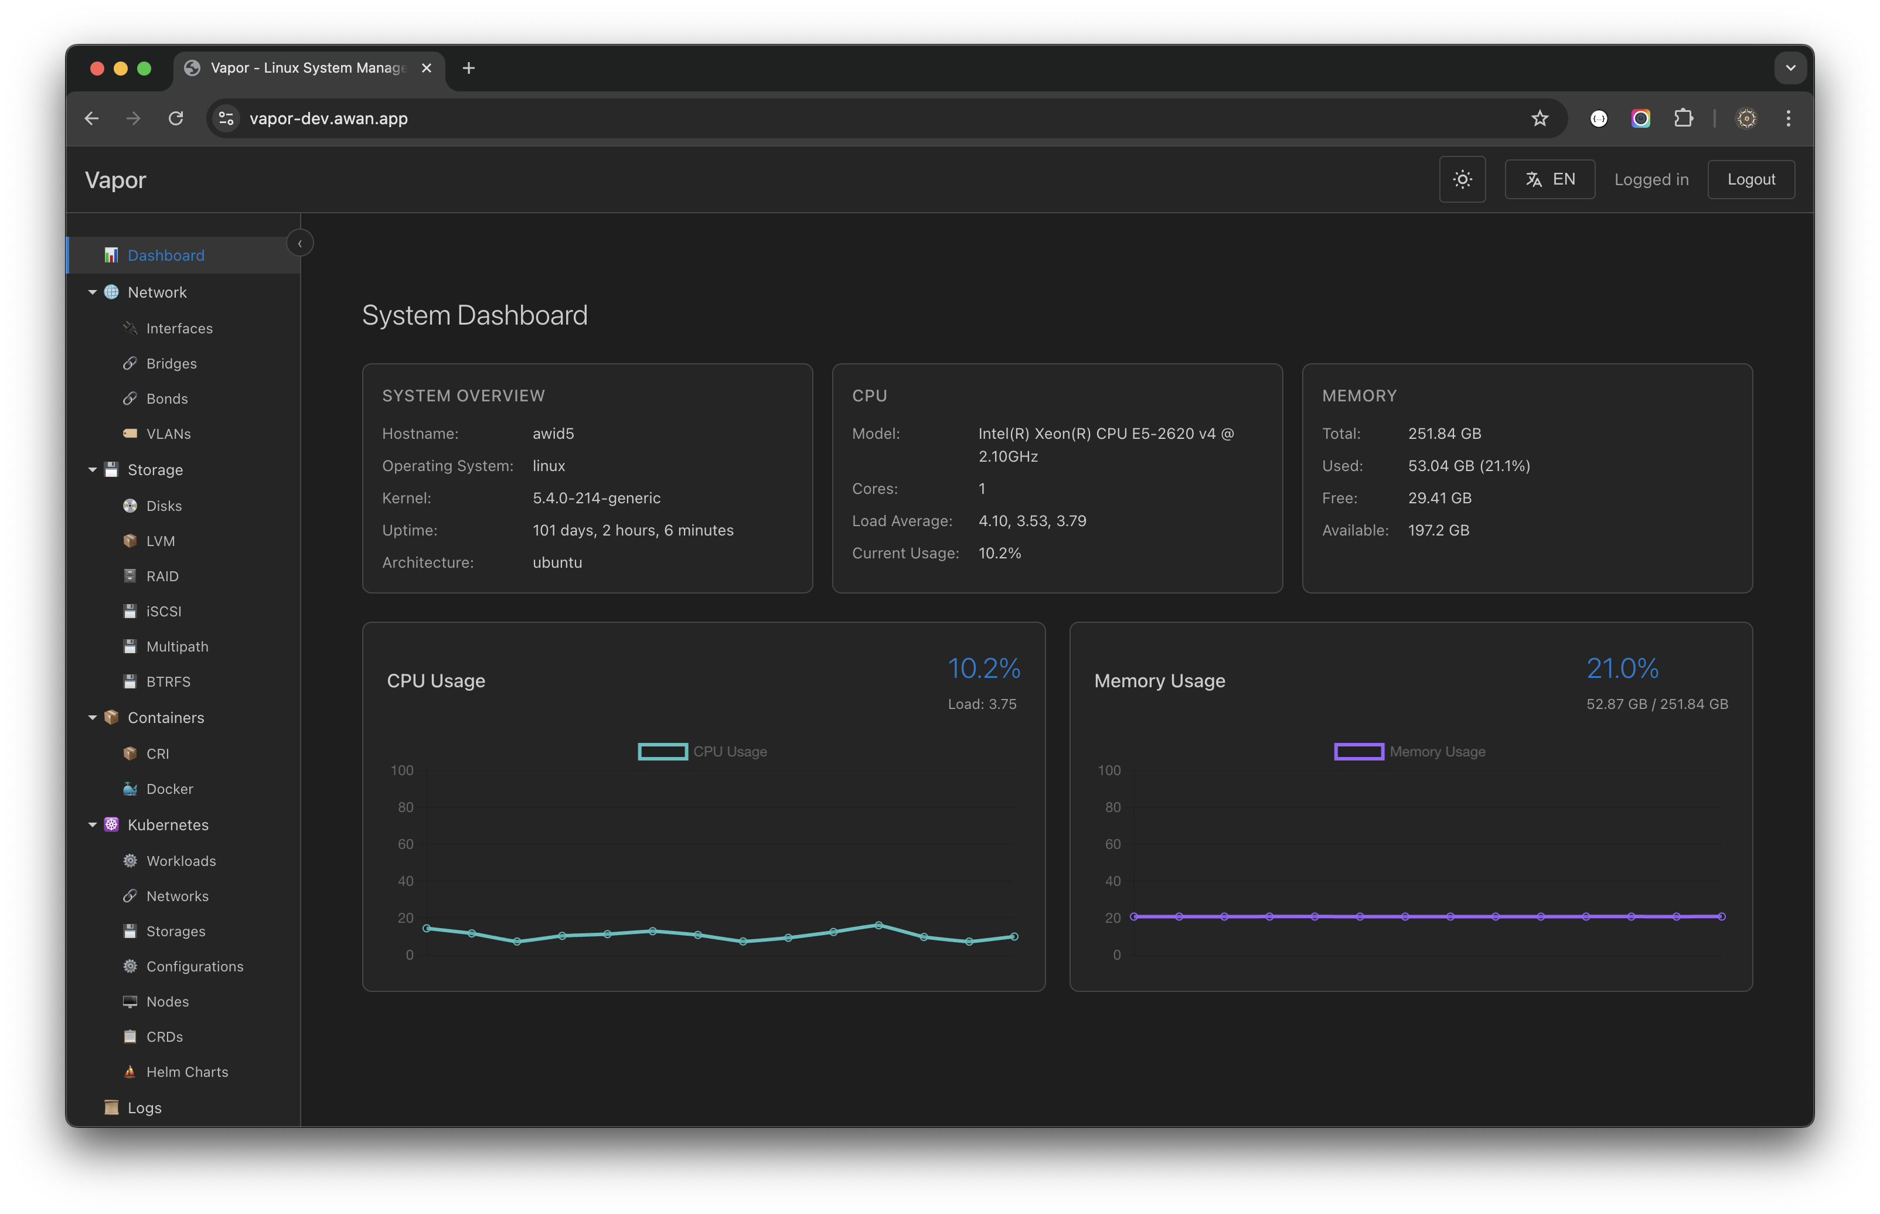
Task: Open the Interfaces page under Network
Action: pos(179,329)
